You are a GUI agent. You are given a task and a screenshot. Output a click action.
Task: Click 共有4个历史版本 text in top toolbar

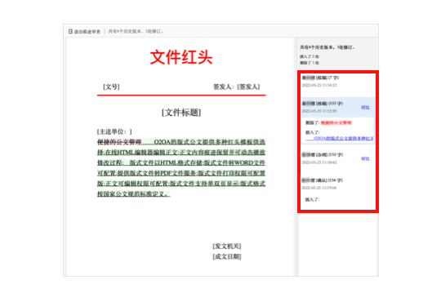pos(136,32)
